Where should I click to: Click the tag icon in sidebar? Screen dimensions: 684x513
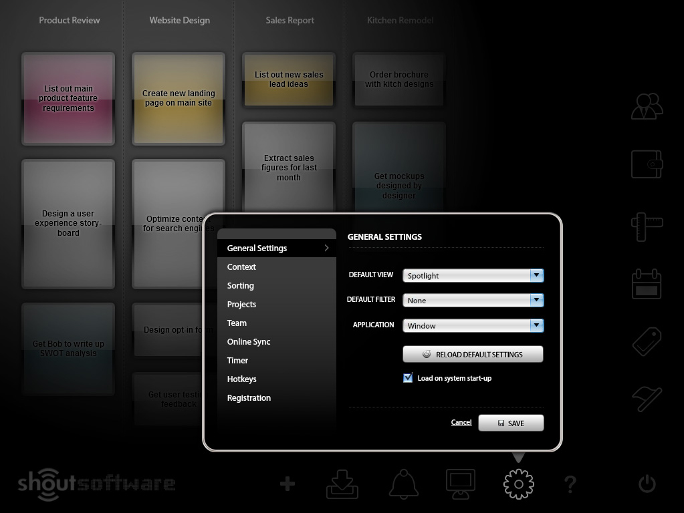[x=647, y=341]
